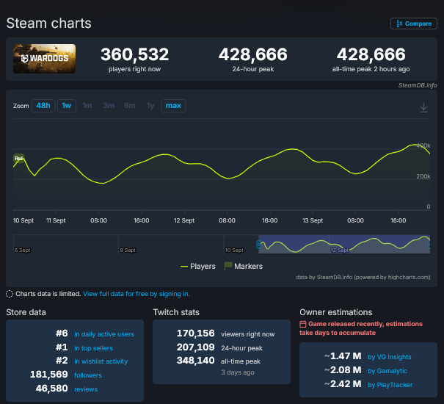Click the chart download icon
444x404 pixels.
pos(423,108)
